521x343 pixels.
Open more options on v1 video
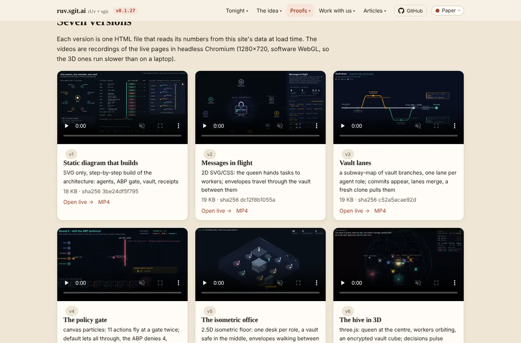tap(178, 126)
